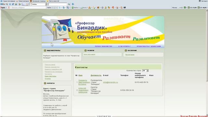Image resolution: width=208 pixels, height=117 pixels.
Task: Click the 'Телефон' column header
Action: click(124, 75)
